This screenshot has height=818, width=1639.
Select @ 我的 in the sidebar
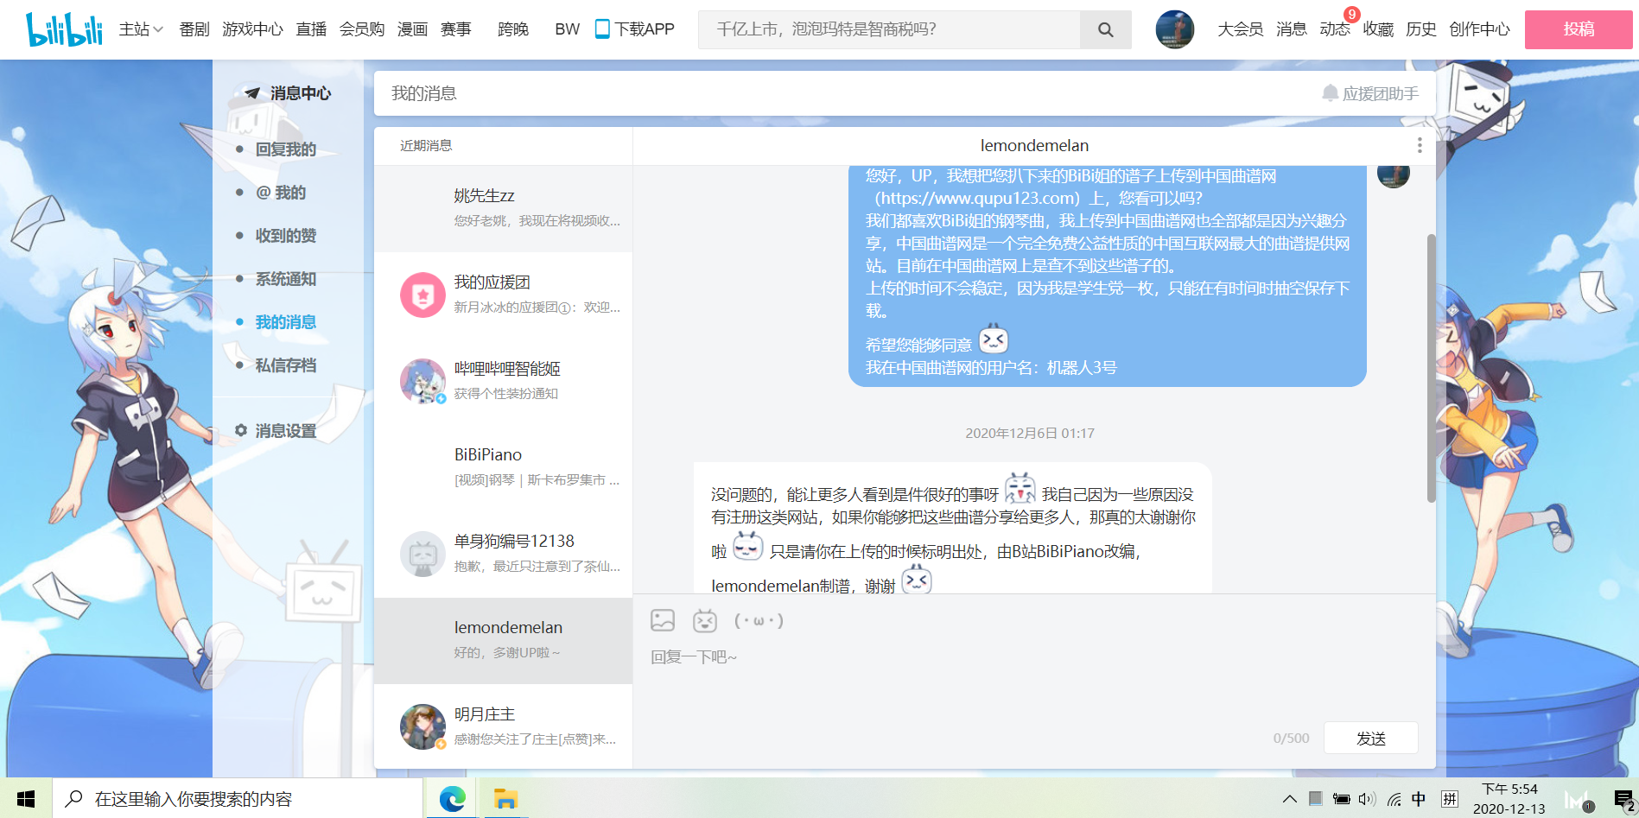[x=281, y=193]
